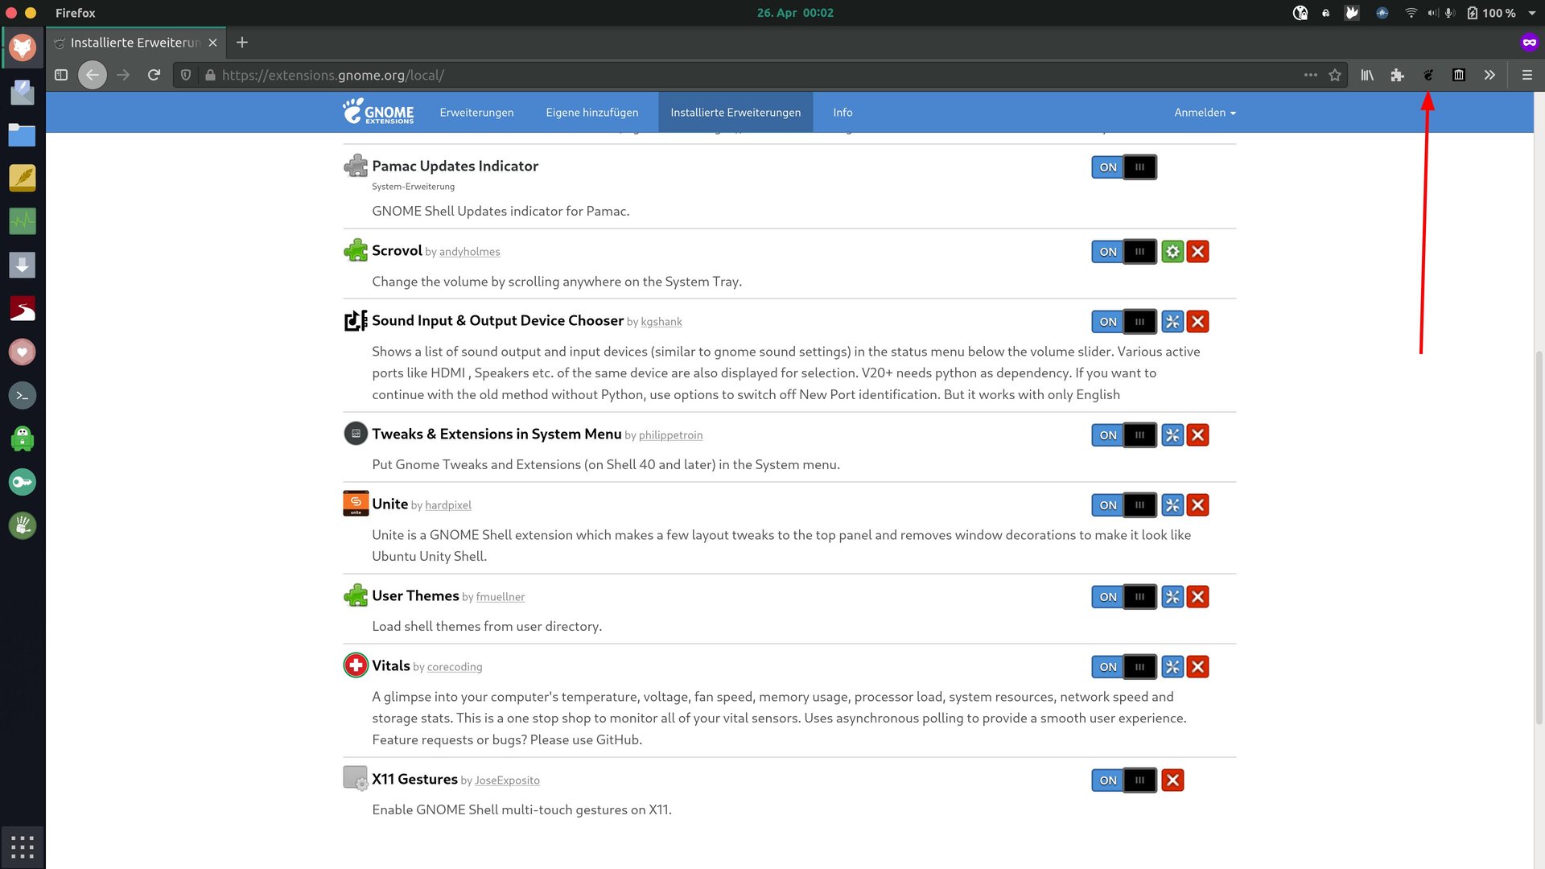Reload the current page
This screenshot has width=1545, height=869.
pos(154,75)
